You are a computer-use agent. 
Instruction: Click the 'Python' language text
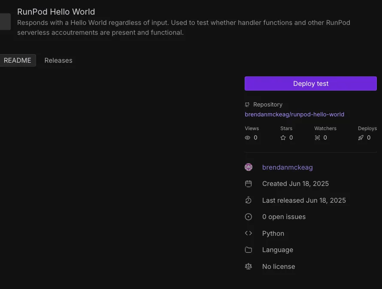[273, 234]
